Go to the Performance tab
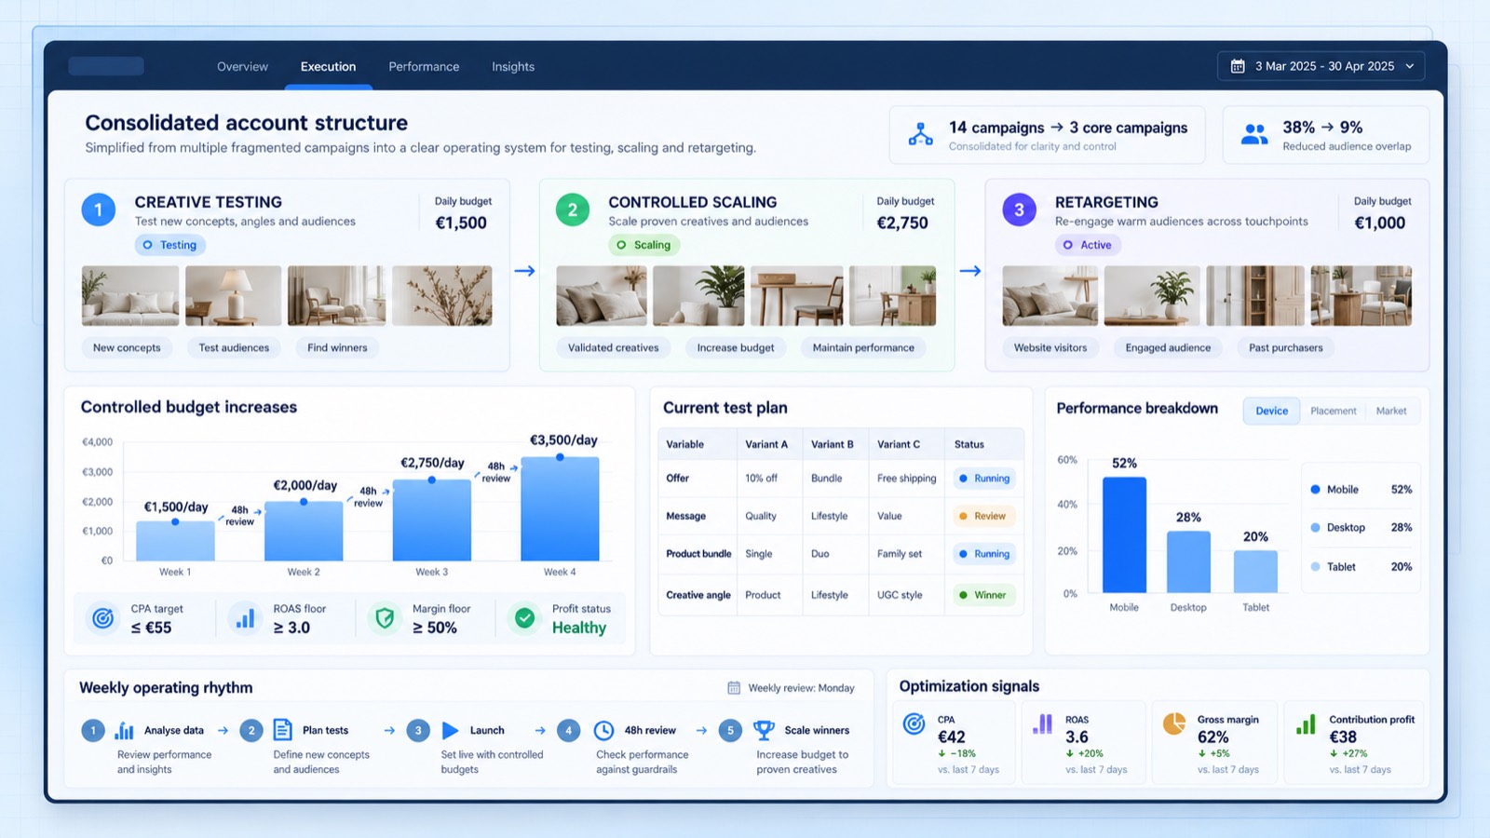The image size is (1490, 838). point(424,66)
